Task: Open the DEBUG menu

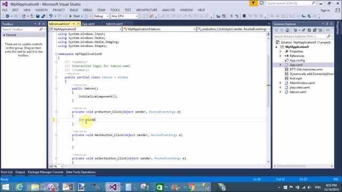Action: tap(88, 10)
